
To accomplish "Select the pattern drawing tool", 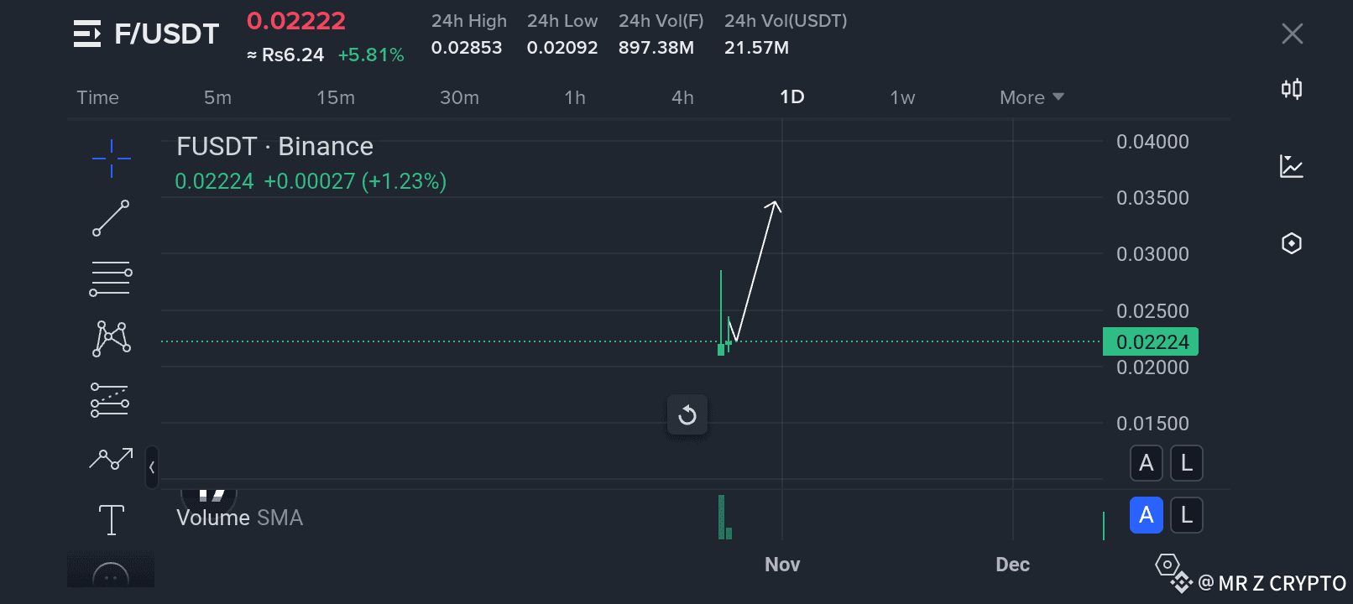I will [111, 339].
